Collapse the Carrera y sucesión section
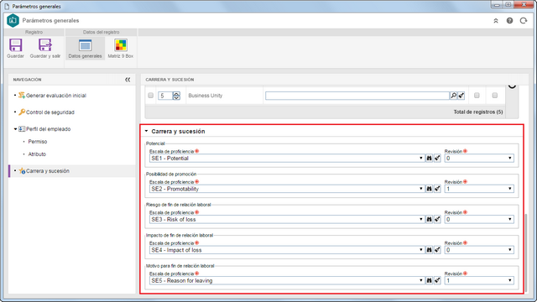This screenshot has width=537, height=302. pyautogui.click(x=147, y=131)
